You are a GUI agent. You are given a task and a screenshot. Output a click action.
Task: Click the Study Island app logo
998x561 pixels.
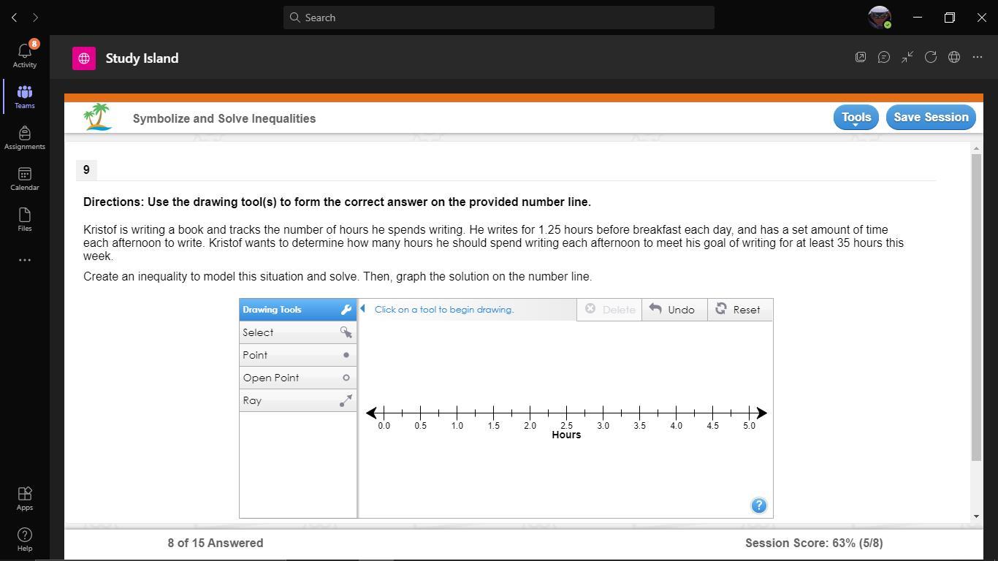pyautogui.click(x=84, y=58)
